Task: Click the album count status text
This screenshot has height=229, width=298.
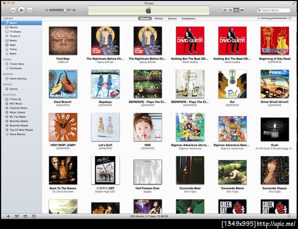Action: (149, 216)
